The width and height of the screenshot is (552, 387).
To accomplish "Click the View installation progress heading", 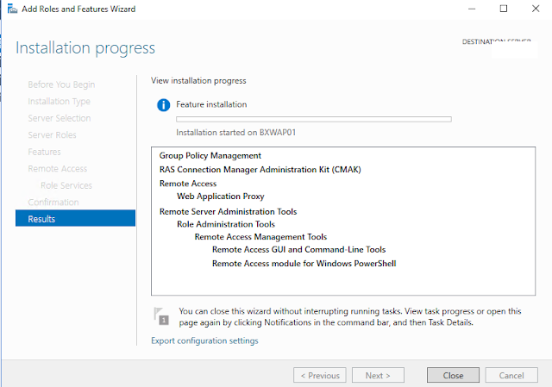I will point(198,80).
